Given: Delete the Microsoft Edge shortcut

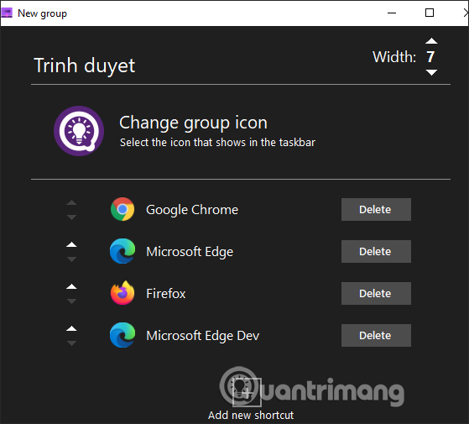Looking at the screenshot, I should point(376,251).
